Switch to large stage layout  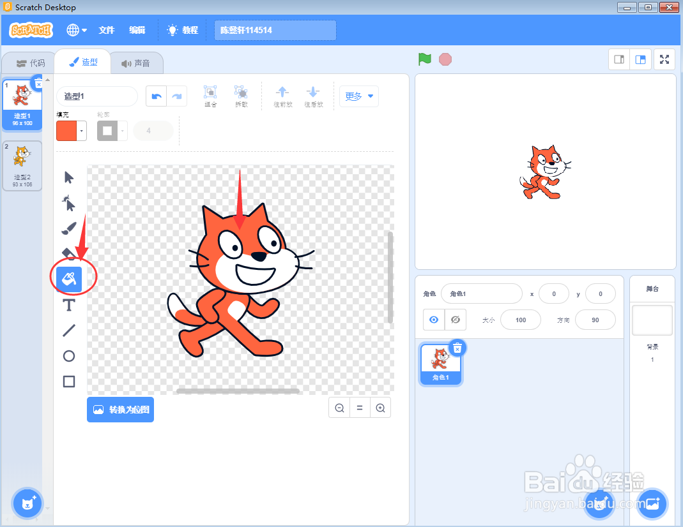[640, 59]
